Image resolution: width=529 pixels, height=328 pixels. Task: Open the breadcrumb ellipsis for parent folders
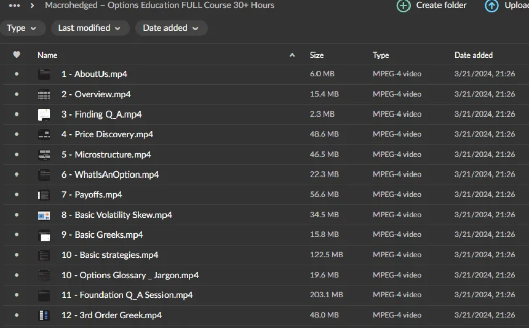point(15,6)
